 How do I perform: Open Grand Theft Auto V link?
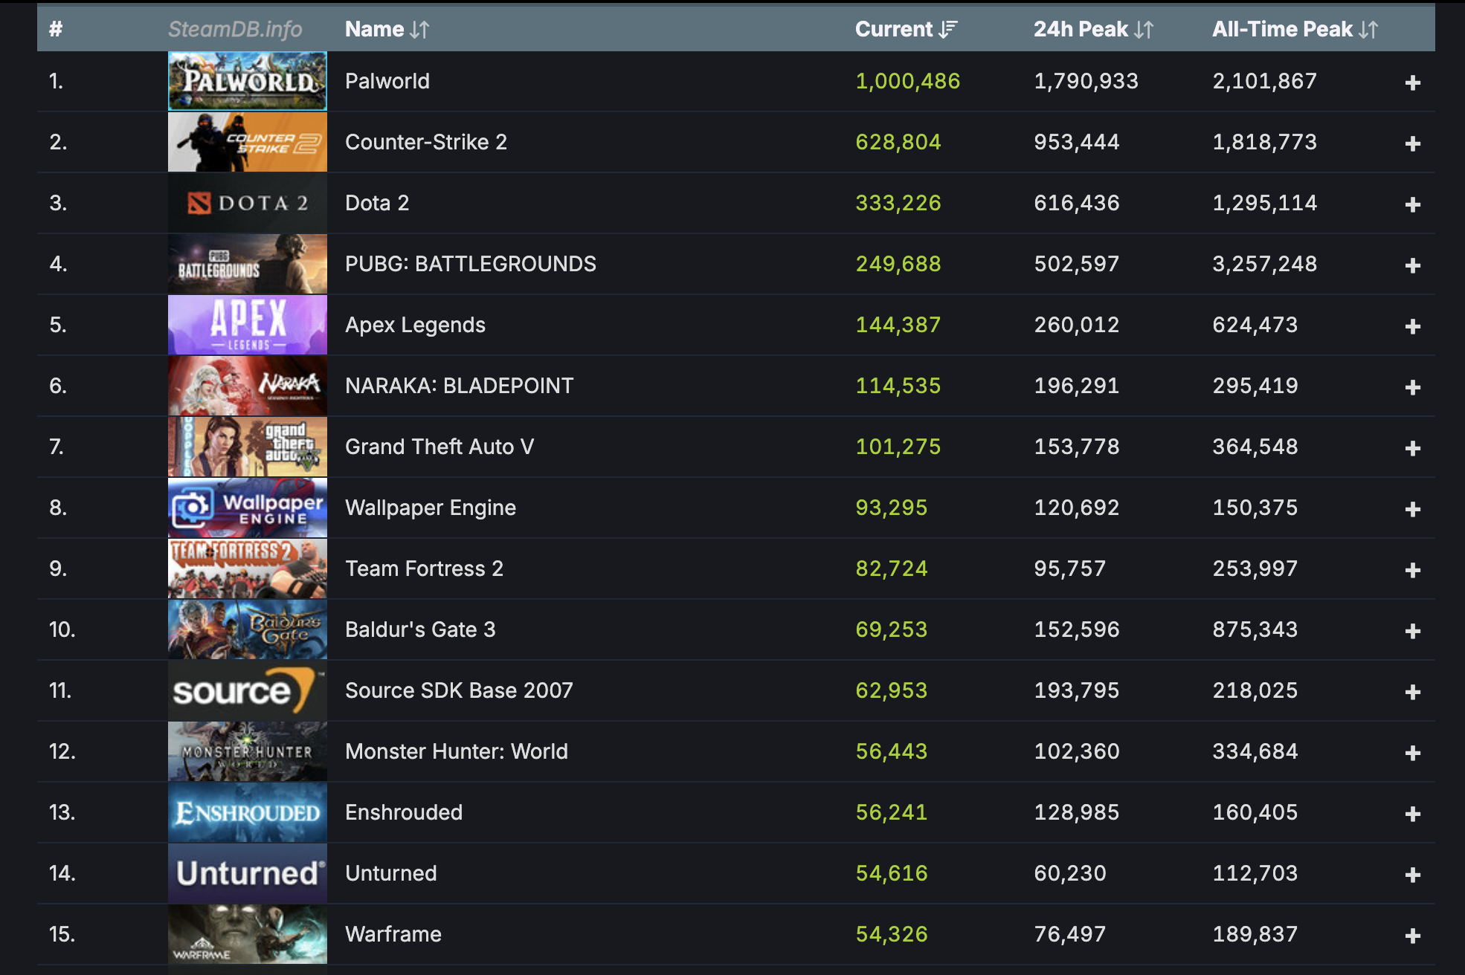pyautogui.click(x=439, y=447)
